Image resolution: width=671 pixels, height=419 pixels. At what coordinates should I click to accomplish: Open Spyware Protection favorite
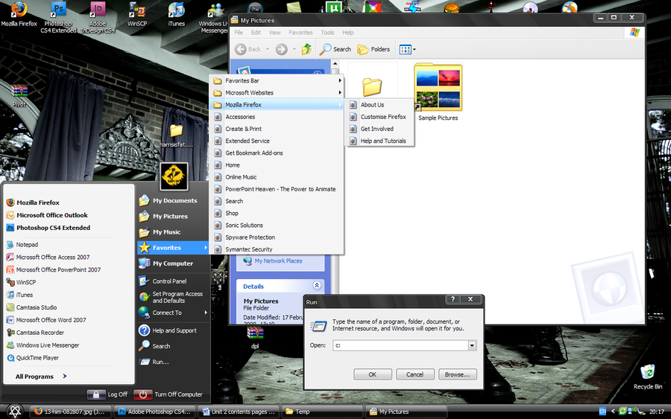[277, 237]
